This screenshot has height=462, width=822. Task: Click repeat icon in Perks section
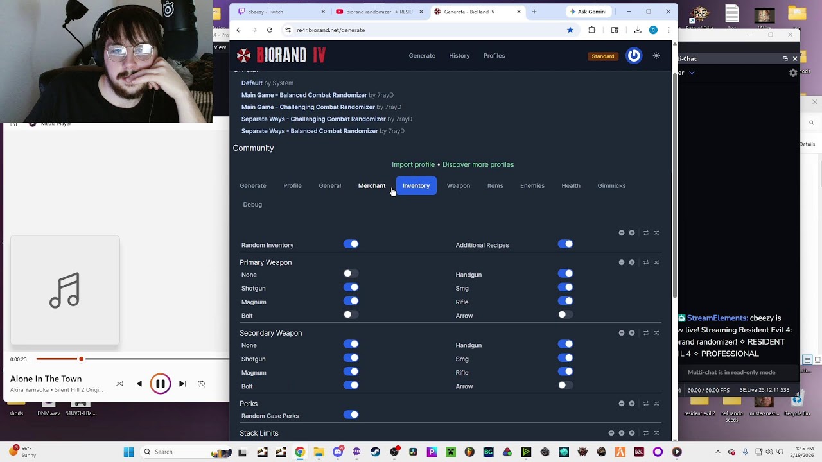click(646, 404)
